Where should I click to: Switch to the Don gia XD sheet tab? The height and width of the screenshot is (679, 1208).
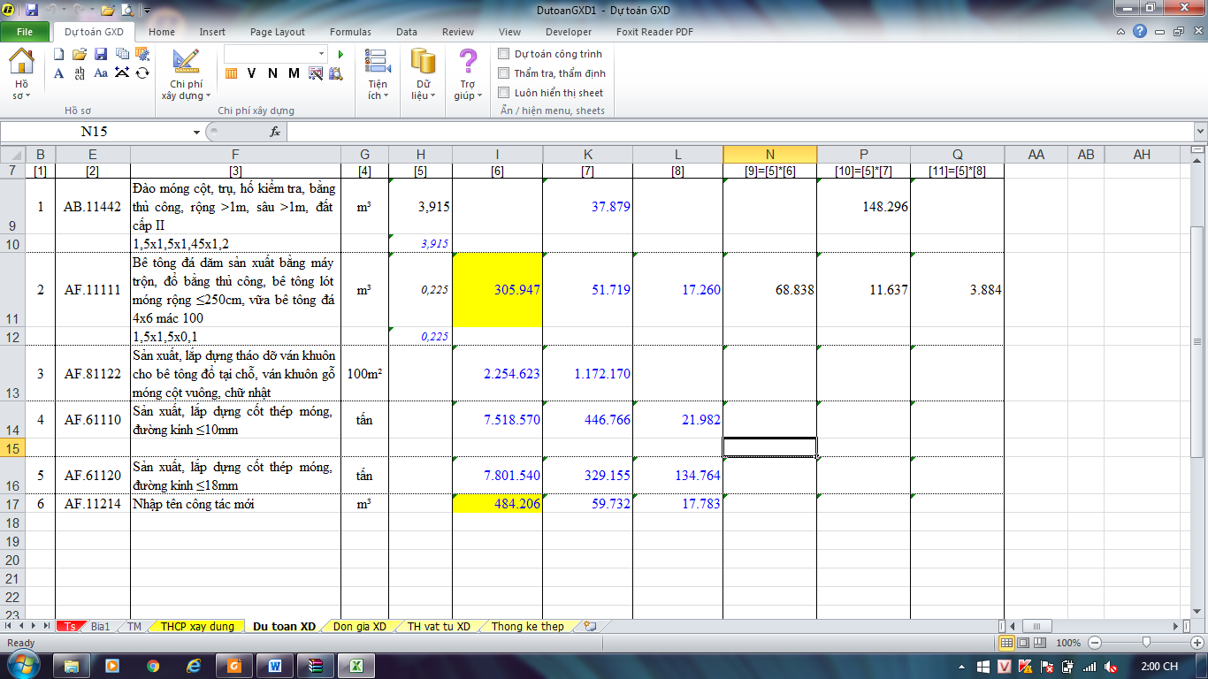(x=360, y=626)
